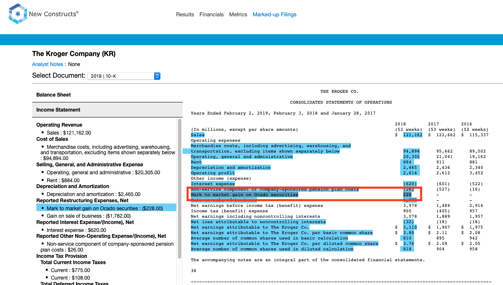Click the highlighted 3.80 basic per-share value

pyautogui.click(x=409, y=233)
